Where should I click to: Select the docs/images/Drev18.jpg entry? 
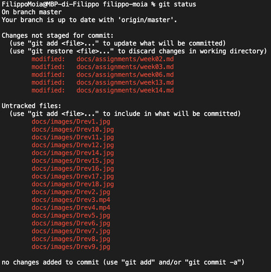point(73,184)
